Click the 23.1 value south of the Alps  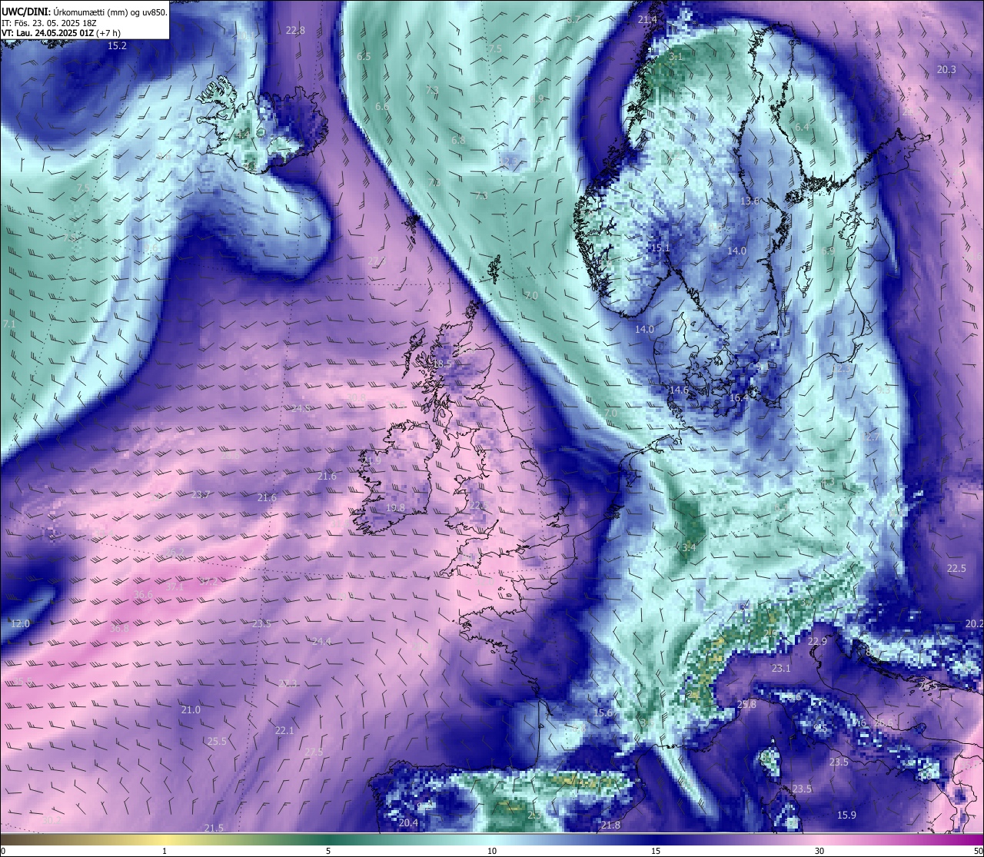click(781, 669)
